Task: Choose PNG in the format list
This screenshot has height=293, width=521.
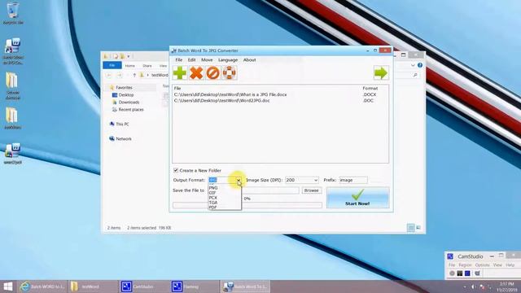Action: click(213, 188)
